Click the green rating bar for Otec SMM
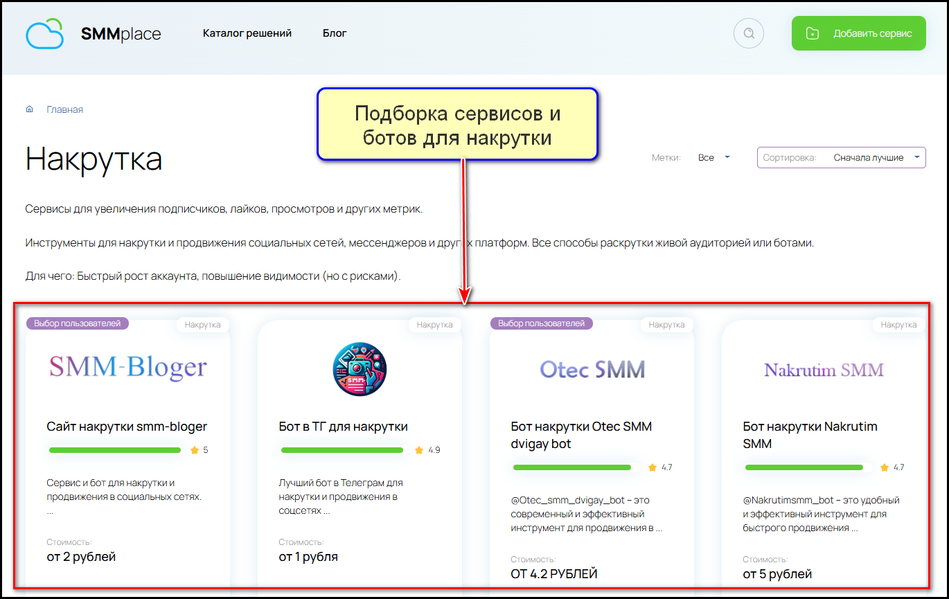 [x=572, y=467]
